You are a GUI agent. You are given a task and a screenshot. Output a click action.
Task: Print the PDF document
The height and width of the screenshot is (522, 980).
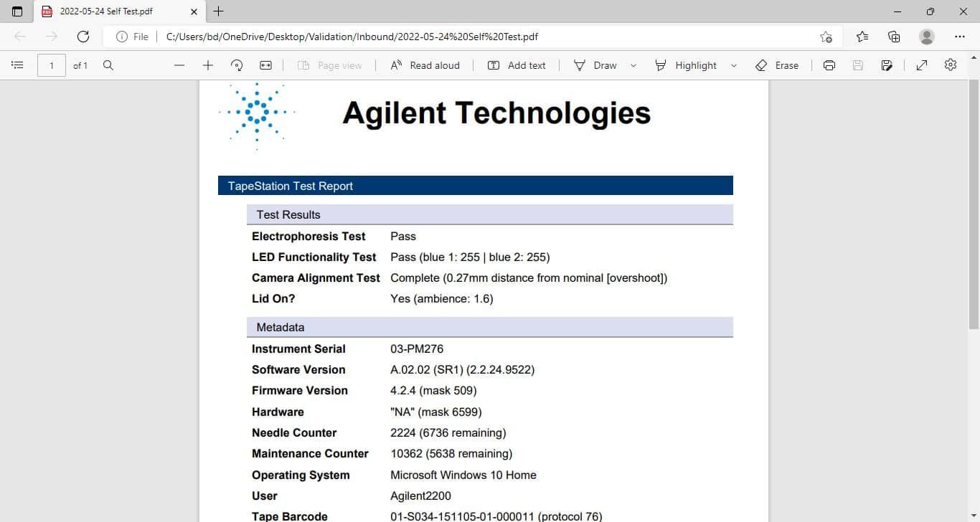click(829, 65)
